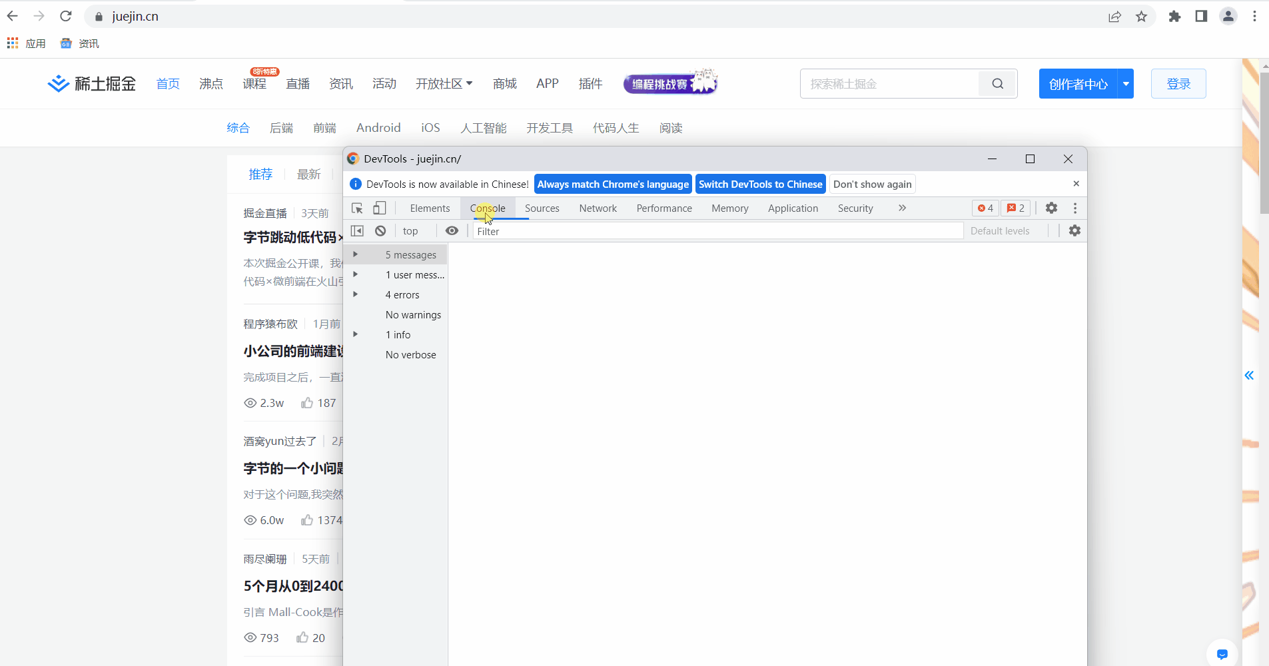Clear the console with the block icon
The height and width of the screenshot is (666, 1269).
point(380,231)
